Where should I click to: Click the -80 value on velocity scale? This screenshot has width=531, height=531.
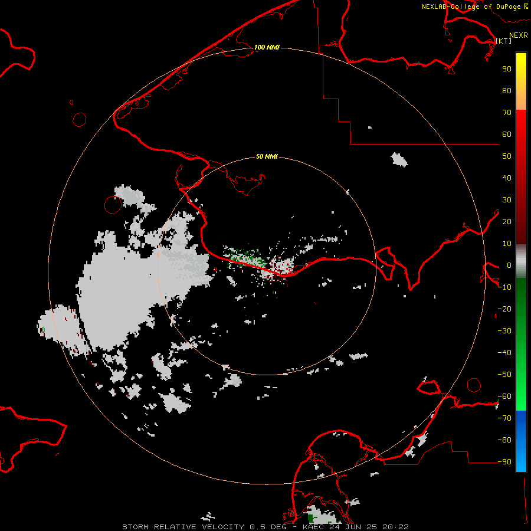coord(504,440)
